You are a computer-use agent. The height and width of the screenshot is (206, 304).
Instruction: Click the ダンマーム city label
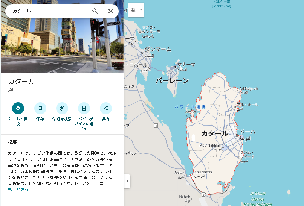point(158,49)
